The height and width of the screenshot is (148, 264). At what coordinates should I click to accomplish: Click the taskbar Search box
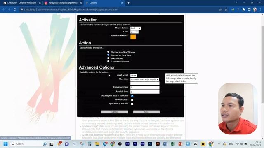[x=29, y=144]
